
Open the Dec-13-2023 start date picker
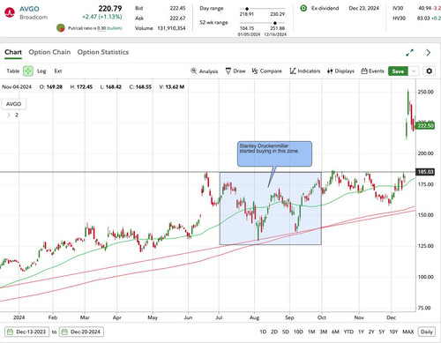26,332
